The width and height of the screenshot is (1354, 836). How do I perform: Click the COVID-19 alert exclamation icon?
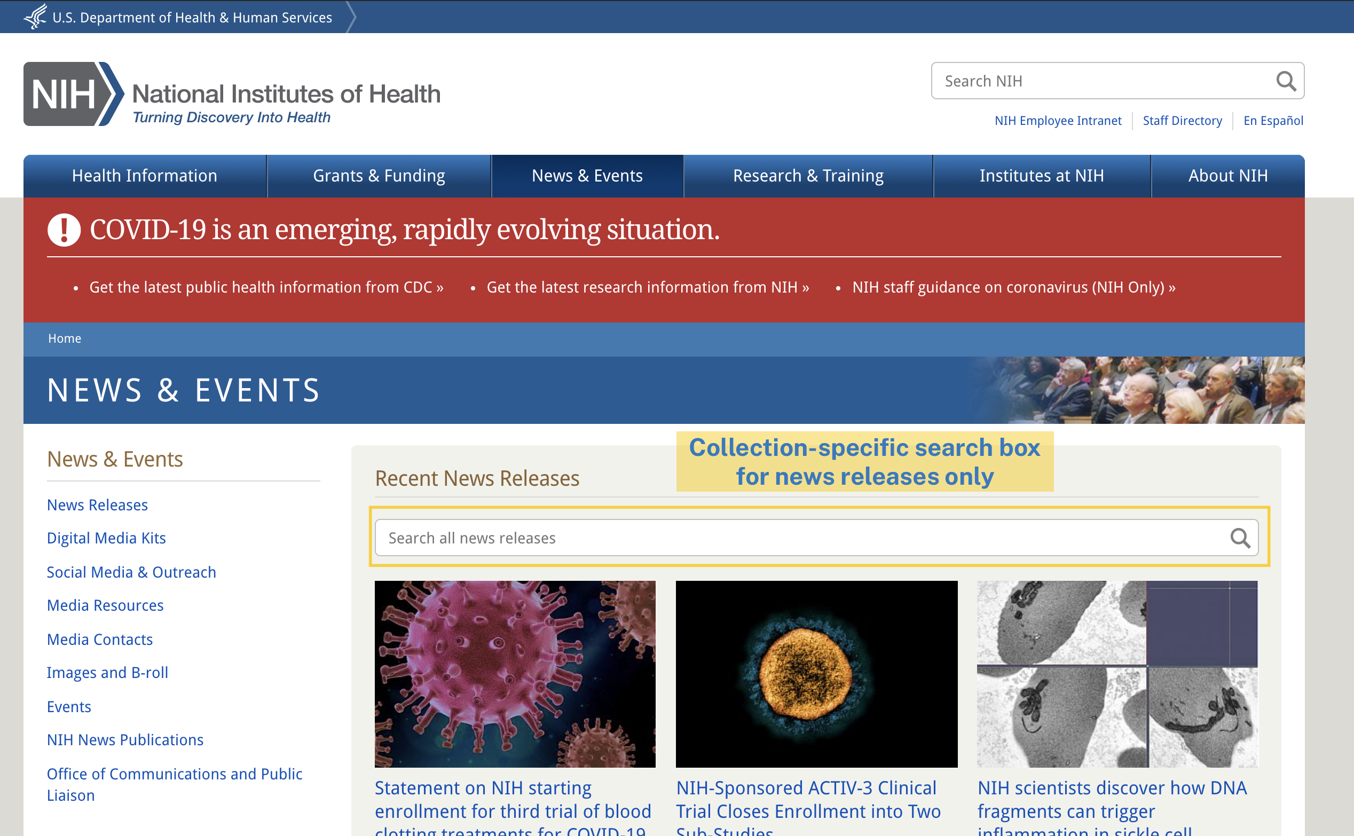point(64,230)
